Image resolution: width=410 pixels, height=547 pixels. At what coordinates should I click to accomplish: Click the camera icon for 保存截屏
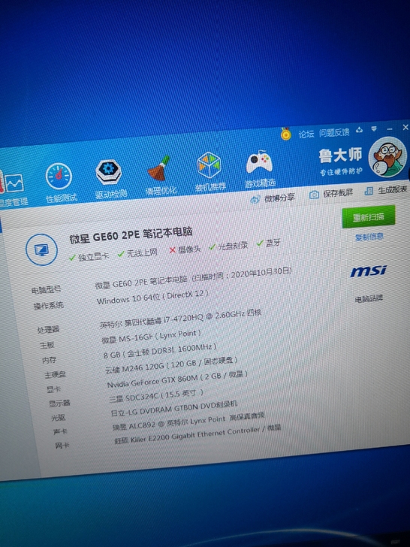point(314,195)
